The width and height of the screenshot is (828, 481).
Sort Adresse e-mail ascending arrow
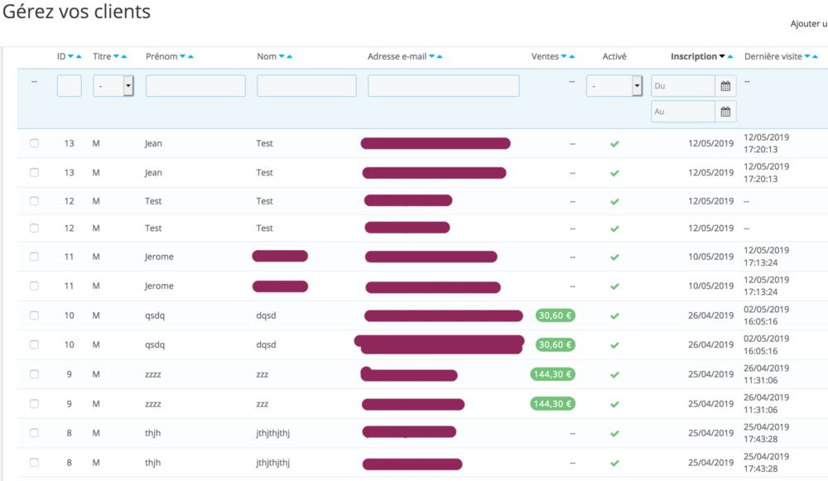(440, 56)
